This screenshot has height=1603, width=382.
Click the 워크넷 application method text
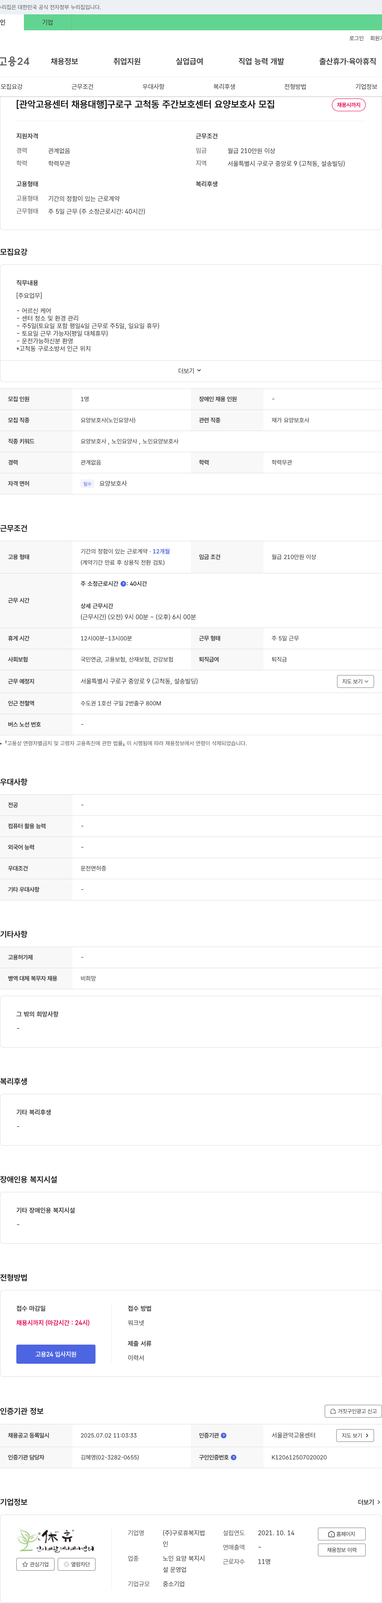coord(136,1322)
